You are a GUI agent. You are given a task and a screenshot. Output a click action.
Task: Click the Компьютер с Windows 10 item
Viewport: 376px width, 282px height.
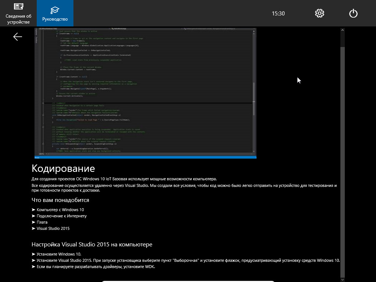58,210
